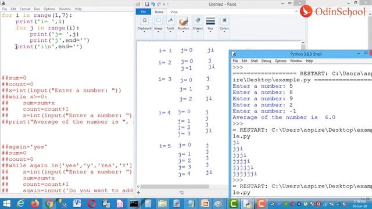Click commented line "##while x>=0:"
The height and width of the screenshot is (209, 372).
[x=24, y=97]
